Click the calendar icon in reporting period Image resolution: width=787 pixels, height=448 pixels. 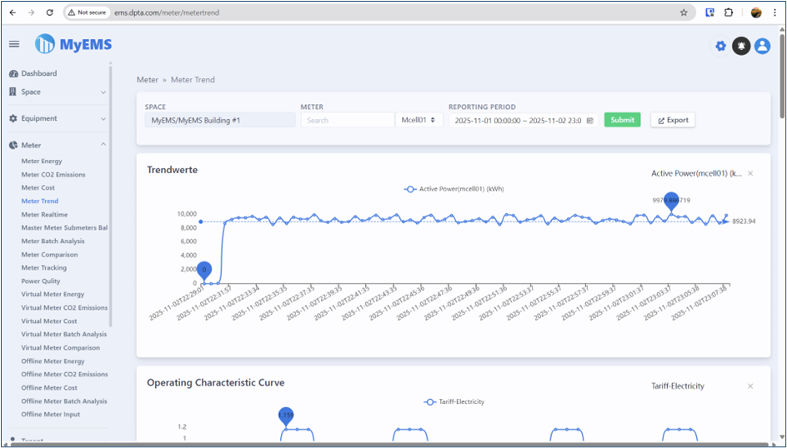(x=590, y=121)
